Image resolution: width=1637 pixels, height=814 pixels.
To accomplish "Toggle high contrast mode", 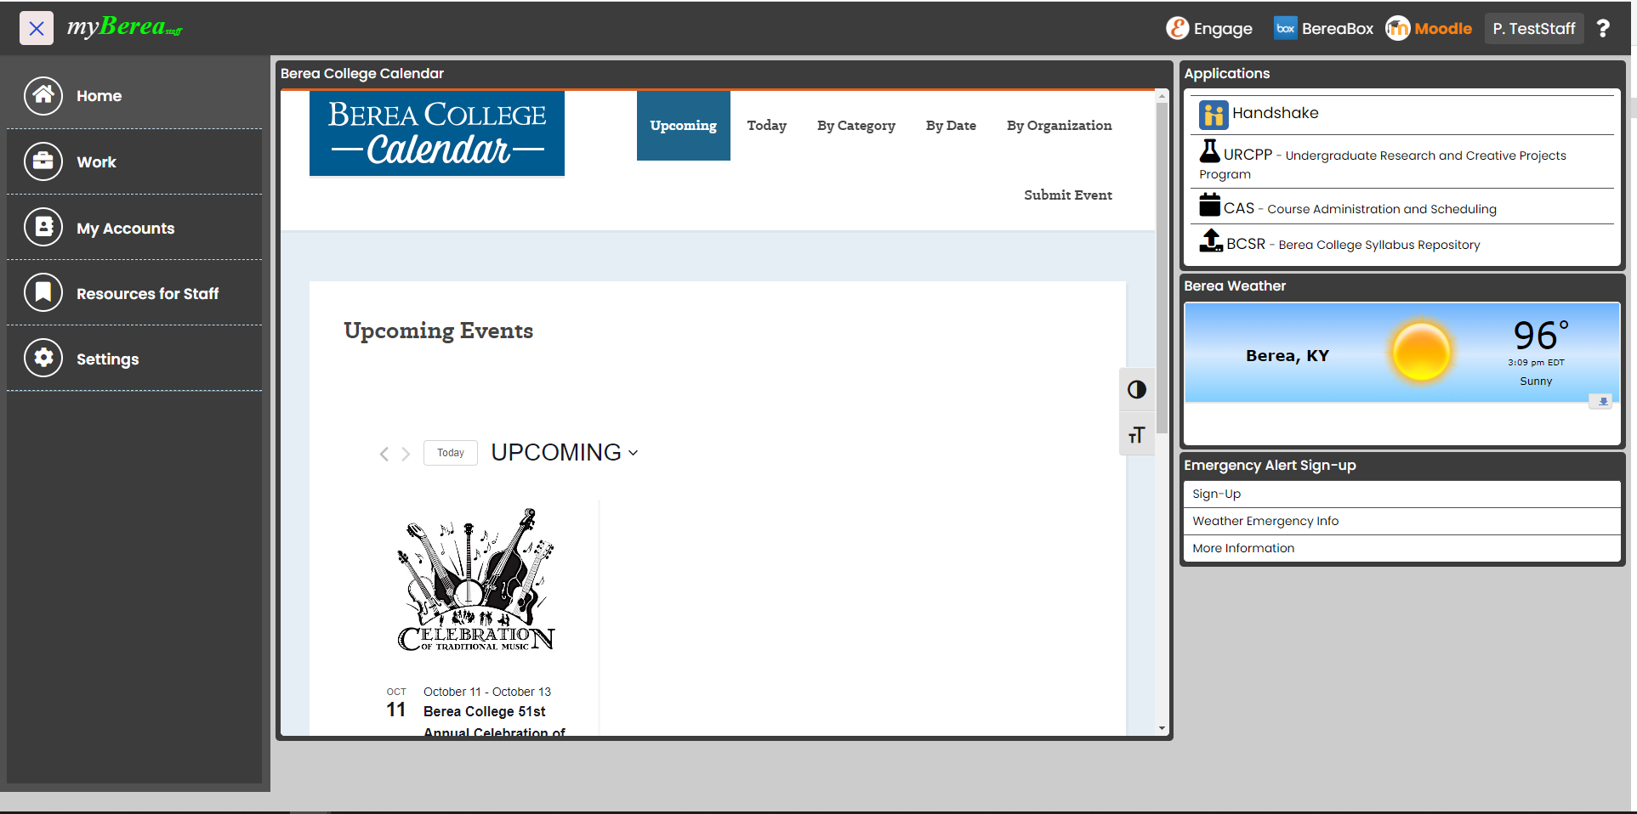I will point(1137,390).
